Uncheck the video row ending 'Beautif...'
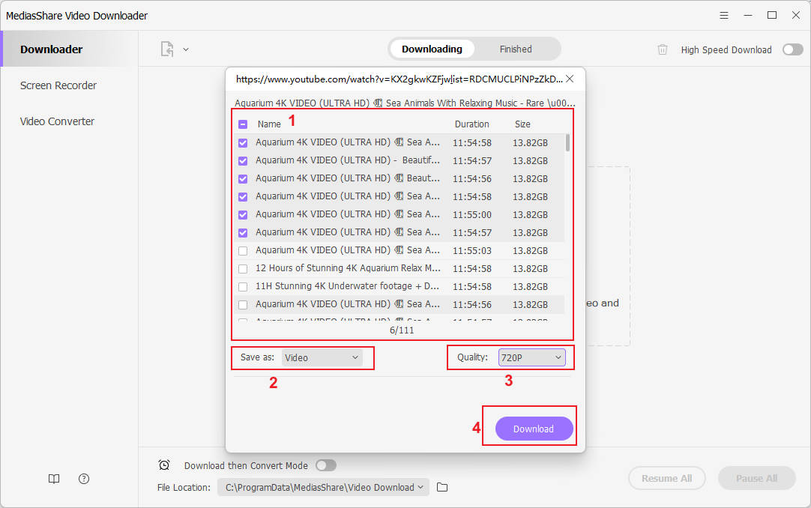811x508 pixels. pyautogui.click(x=243, y=161)
